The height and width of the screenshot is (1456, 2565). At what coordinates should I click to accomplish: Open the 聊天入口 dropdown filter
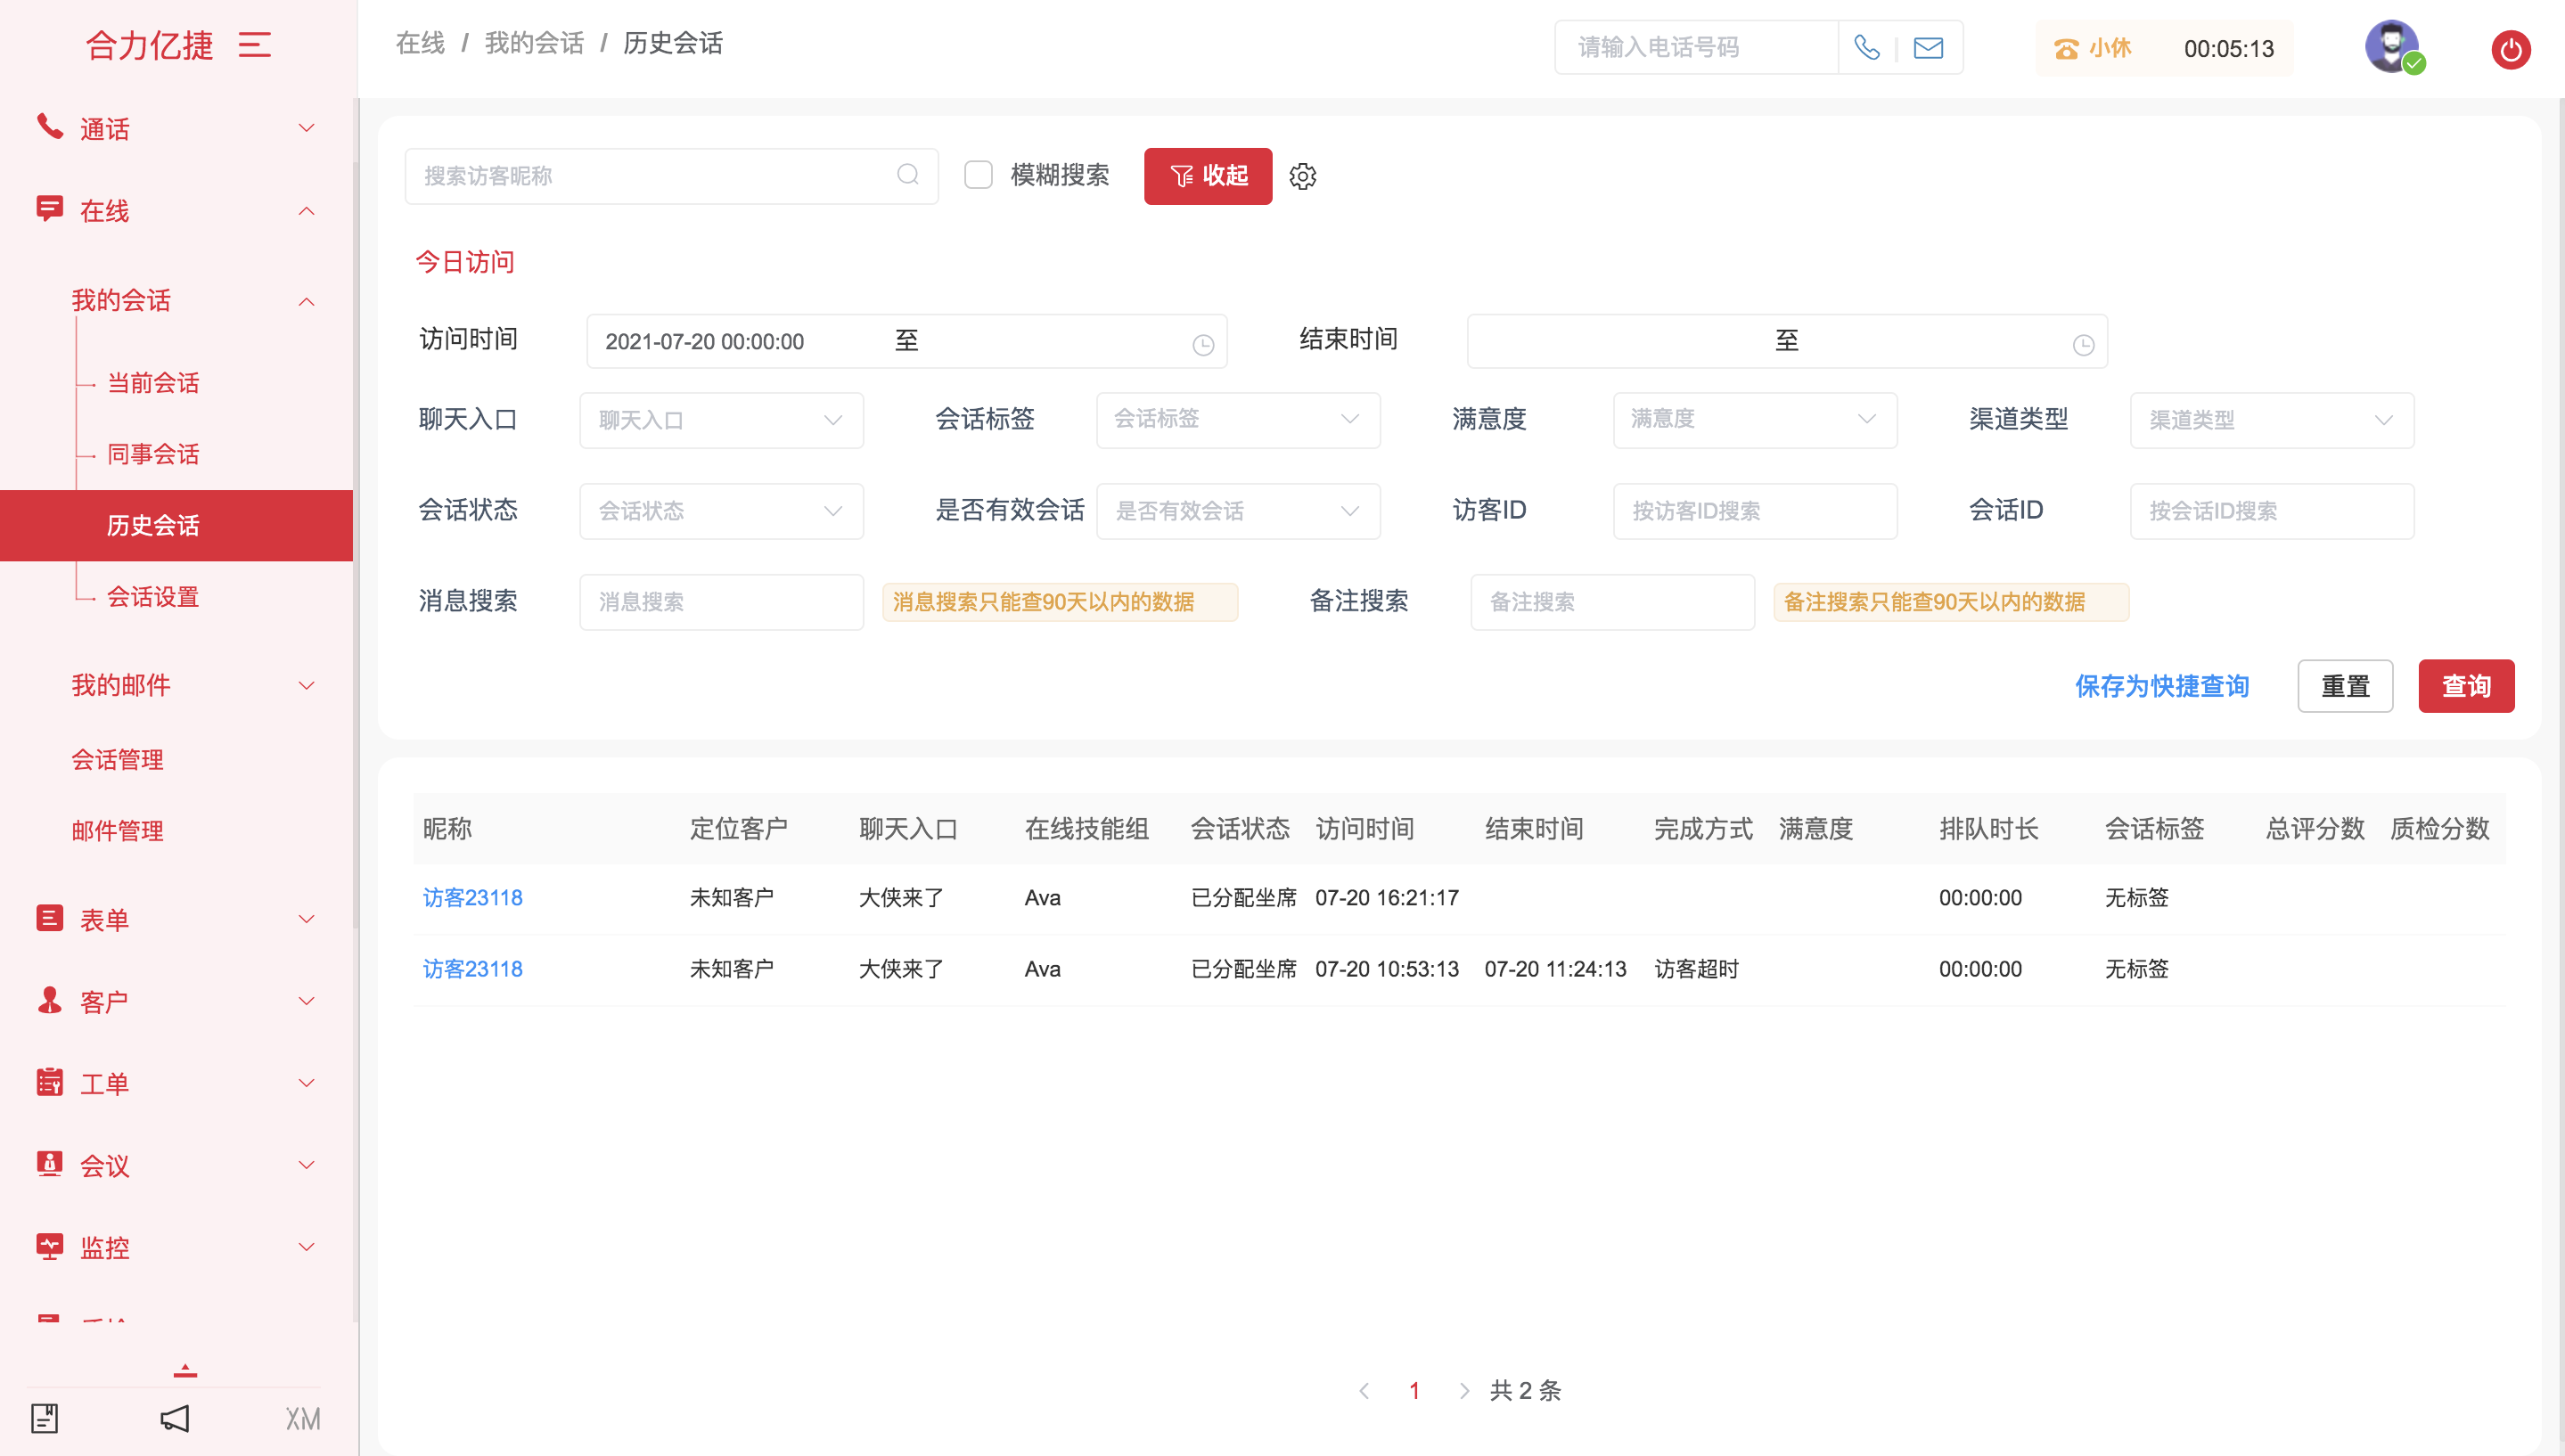click(x=720, y=420)
